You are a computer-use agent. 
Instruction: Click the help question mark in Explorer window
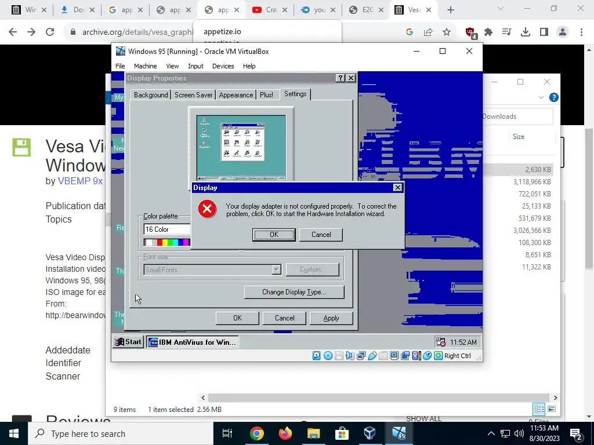tap(553, 97)
